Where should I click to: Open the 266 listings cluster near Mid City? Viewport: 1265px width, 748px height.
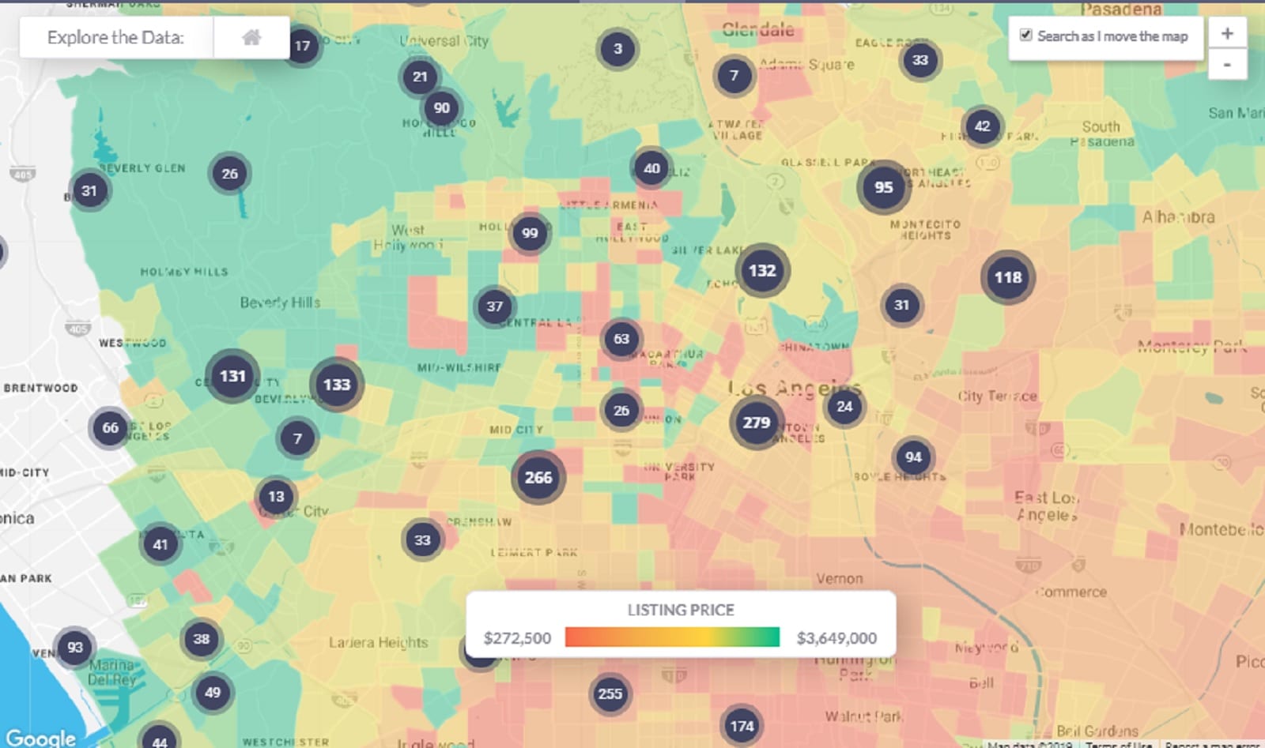(x=538, y=477)
